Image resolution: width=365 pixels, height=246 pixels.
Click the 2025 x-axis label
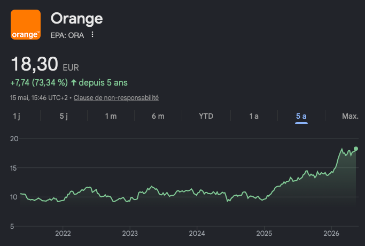[264, 233]
